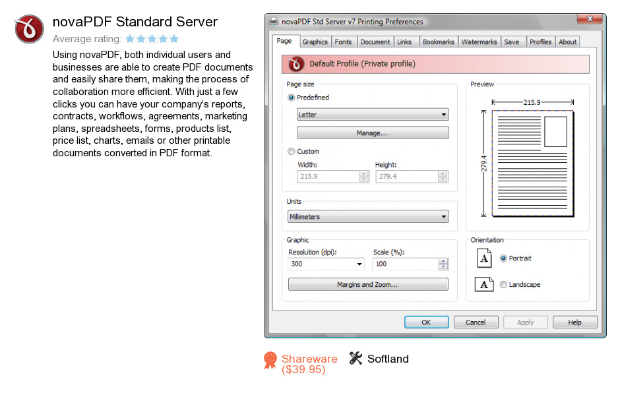Click the page preview thumbnail
Viewport: 620px width, 393px height.
(533, 164)
